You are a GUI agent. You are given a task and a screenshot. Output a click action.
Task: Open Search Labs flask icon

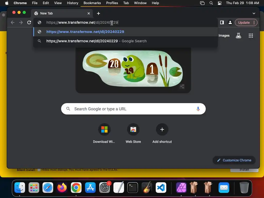238,36
